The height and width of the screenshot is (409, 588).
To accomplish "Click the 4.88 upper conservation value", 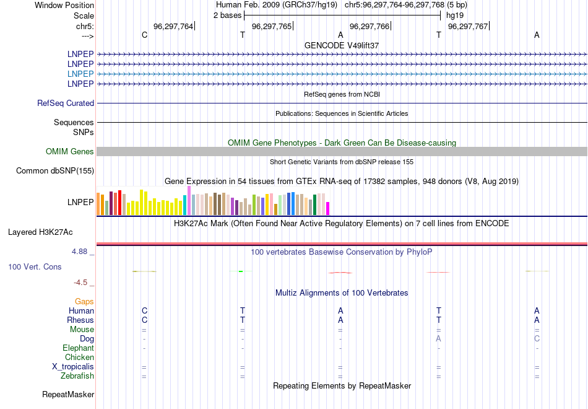I will tap(79, 252).
